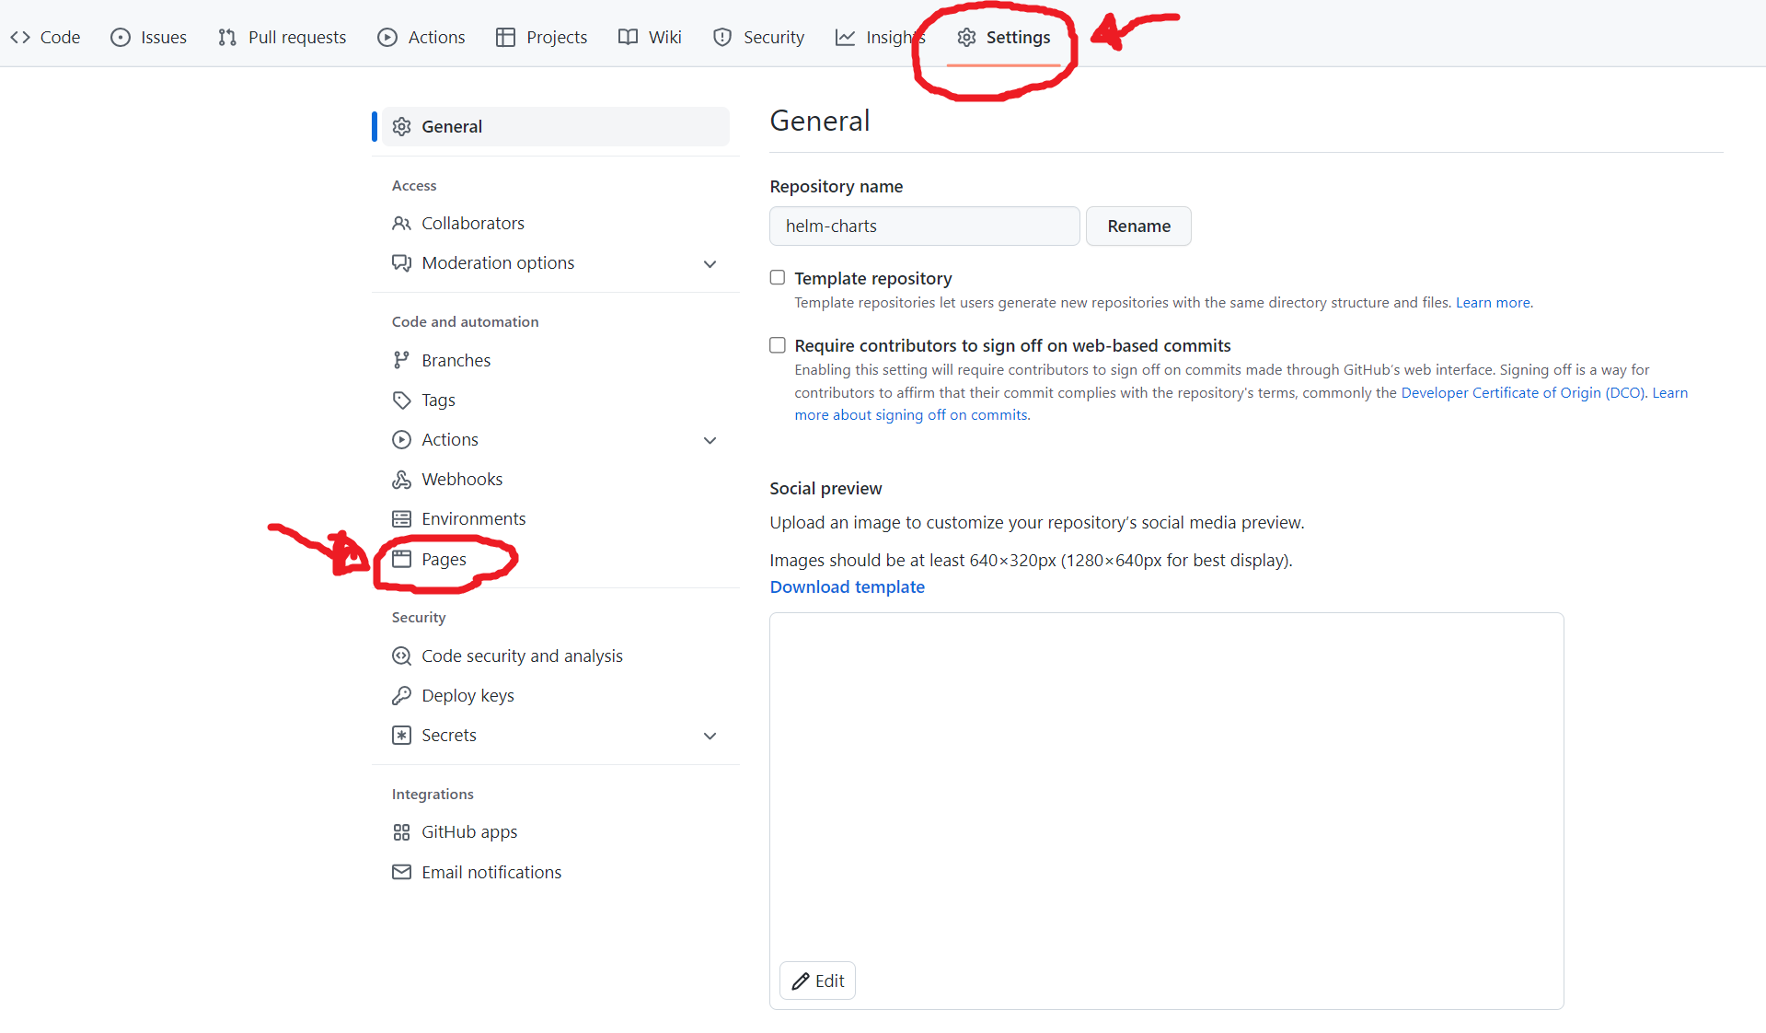Click the Pull requests branch icon
The image size is (1766, 1033).
pos(227,37)
